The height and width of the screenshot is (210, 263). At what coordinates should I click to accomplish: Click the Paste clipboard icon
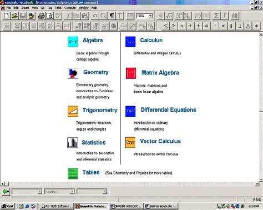coord(85,16)
